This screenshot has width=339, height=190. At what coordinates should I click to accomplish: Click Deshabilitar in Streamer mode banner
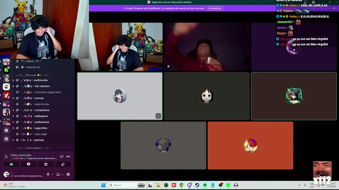tap(215, 8)
